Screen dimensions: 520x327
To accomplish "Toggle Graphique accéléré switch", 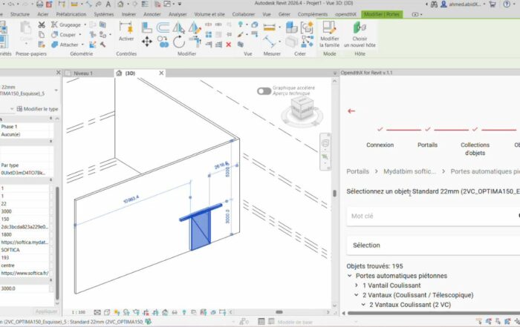I will (x=264, y=91).
